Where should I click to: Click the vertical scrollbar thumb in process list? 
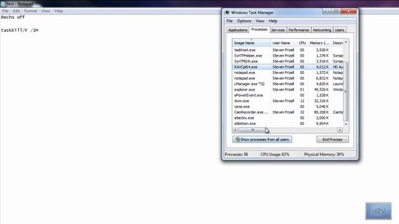point(346,91)
